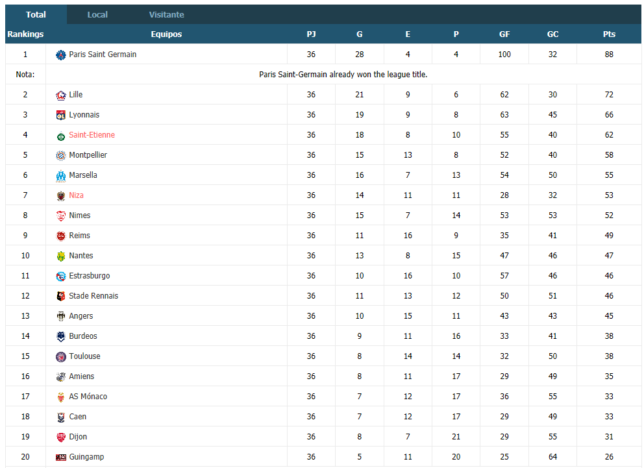This screenshot has width=644, height=468.
Task: Open the Niza team link
Action: tap(77, 195)
